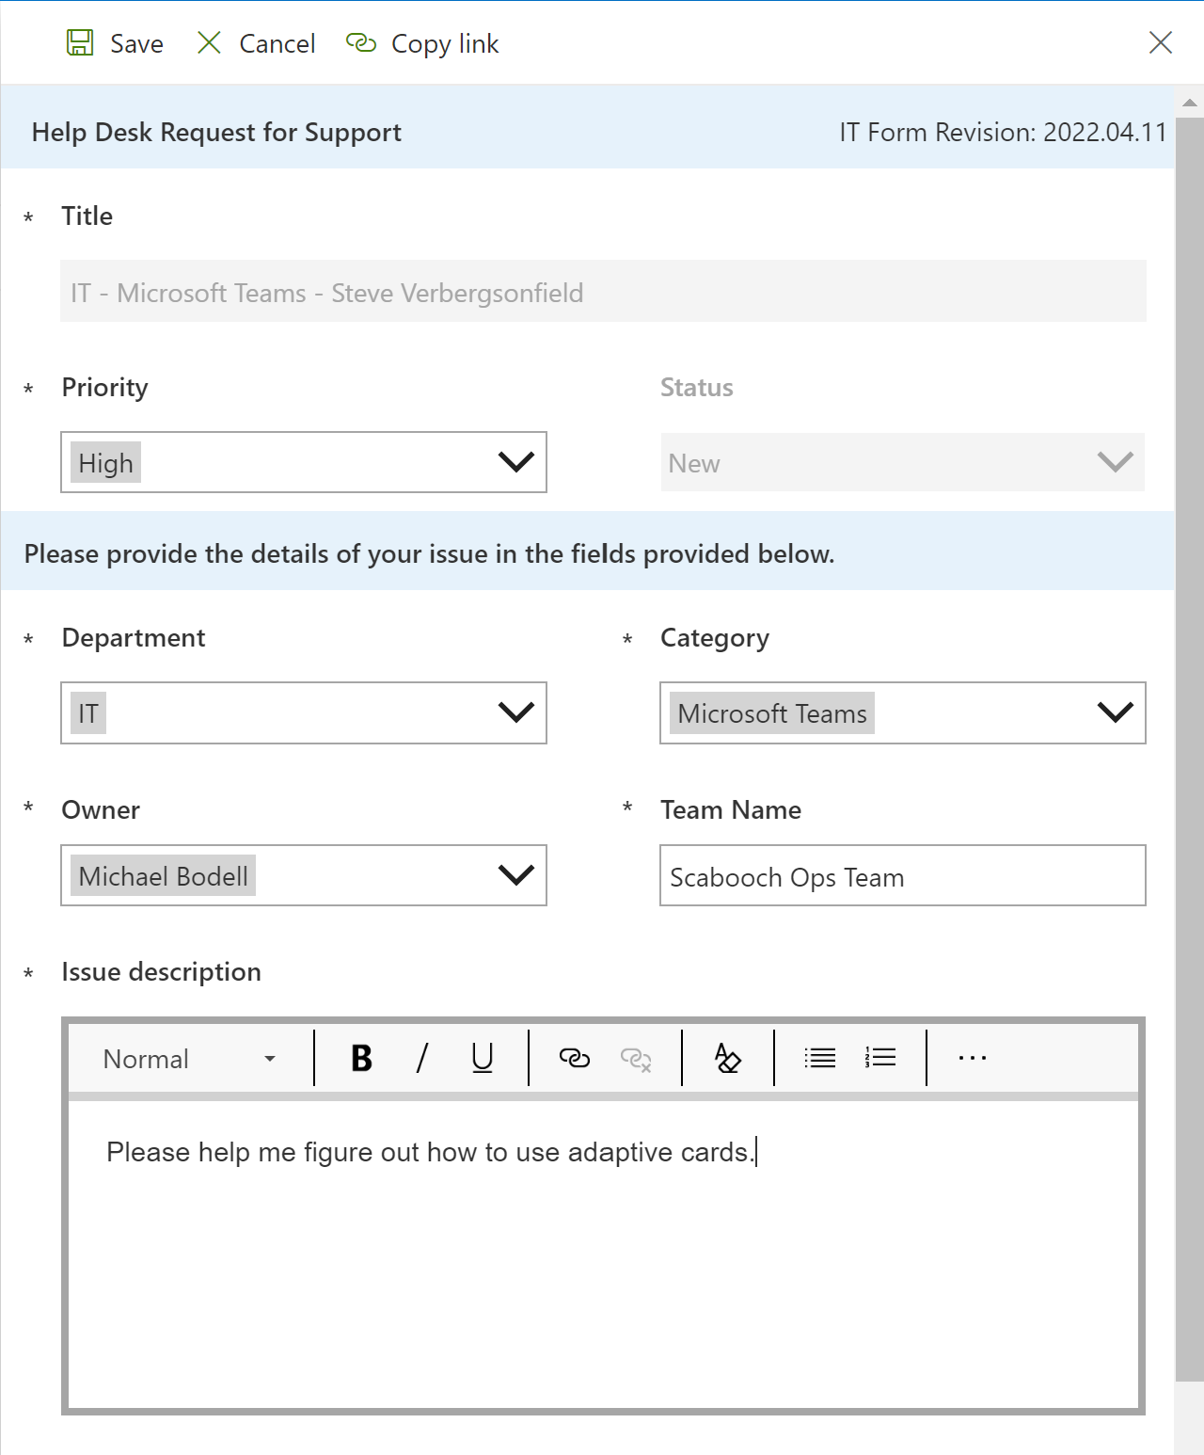
Task: Expand the Priority dropdown
Action: click(516, 462)
